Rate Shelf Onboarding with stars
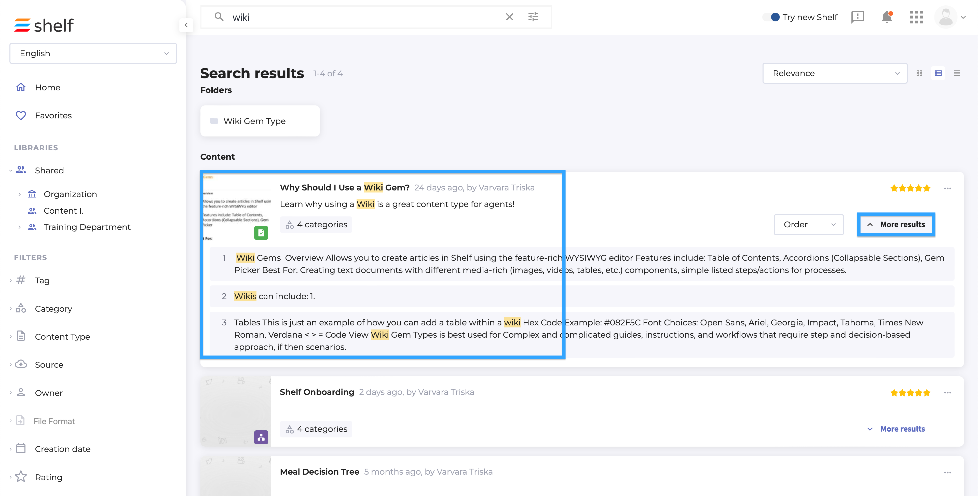This screenshot has height=496, width=978. (x=910, y=393)
